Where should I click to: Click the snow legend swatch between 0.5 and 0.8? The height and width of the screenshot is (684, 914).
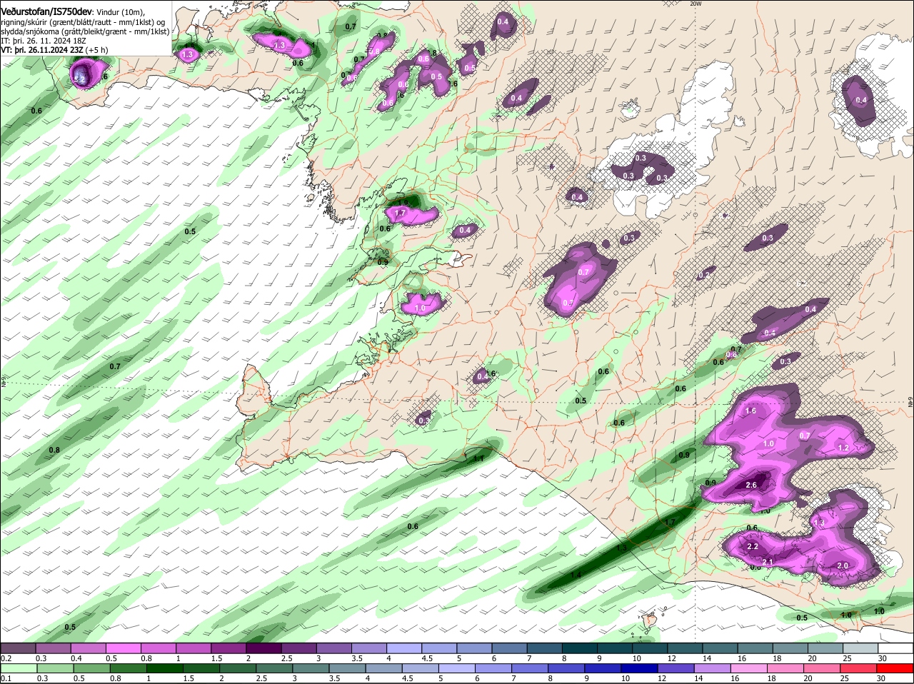124,648
